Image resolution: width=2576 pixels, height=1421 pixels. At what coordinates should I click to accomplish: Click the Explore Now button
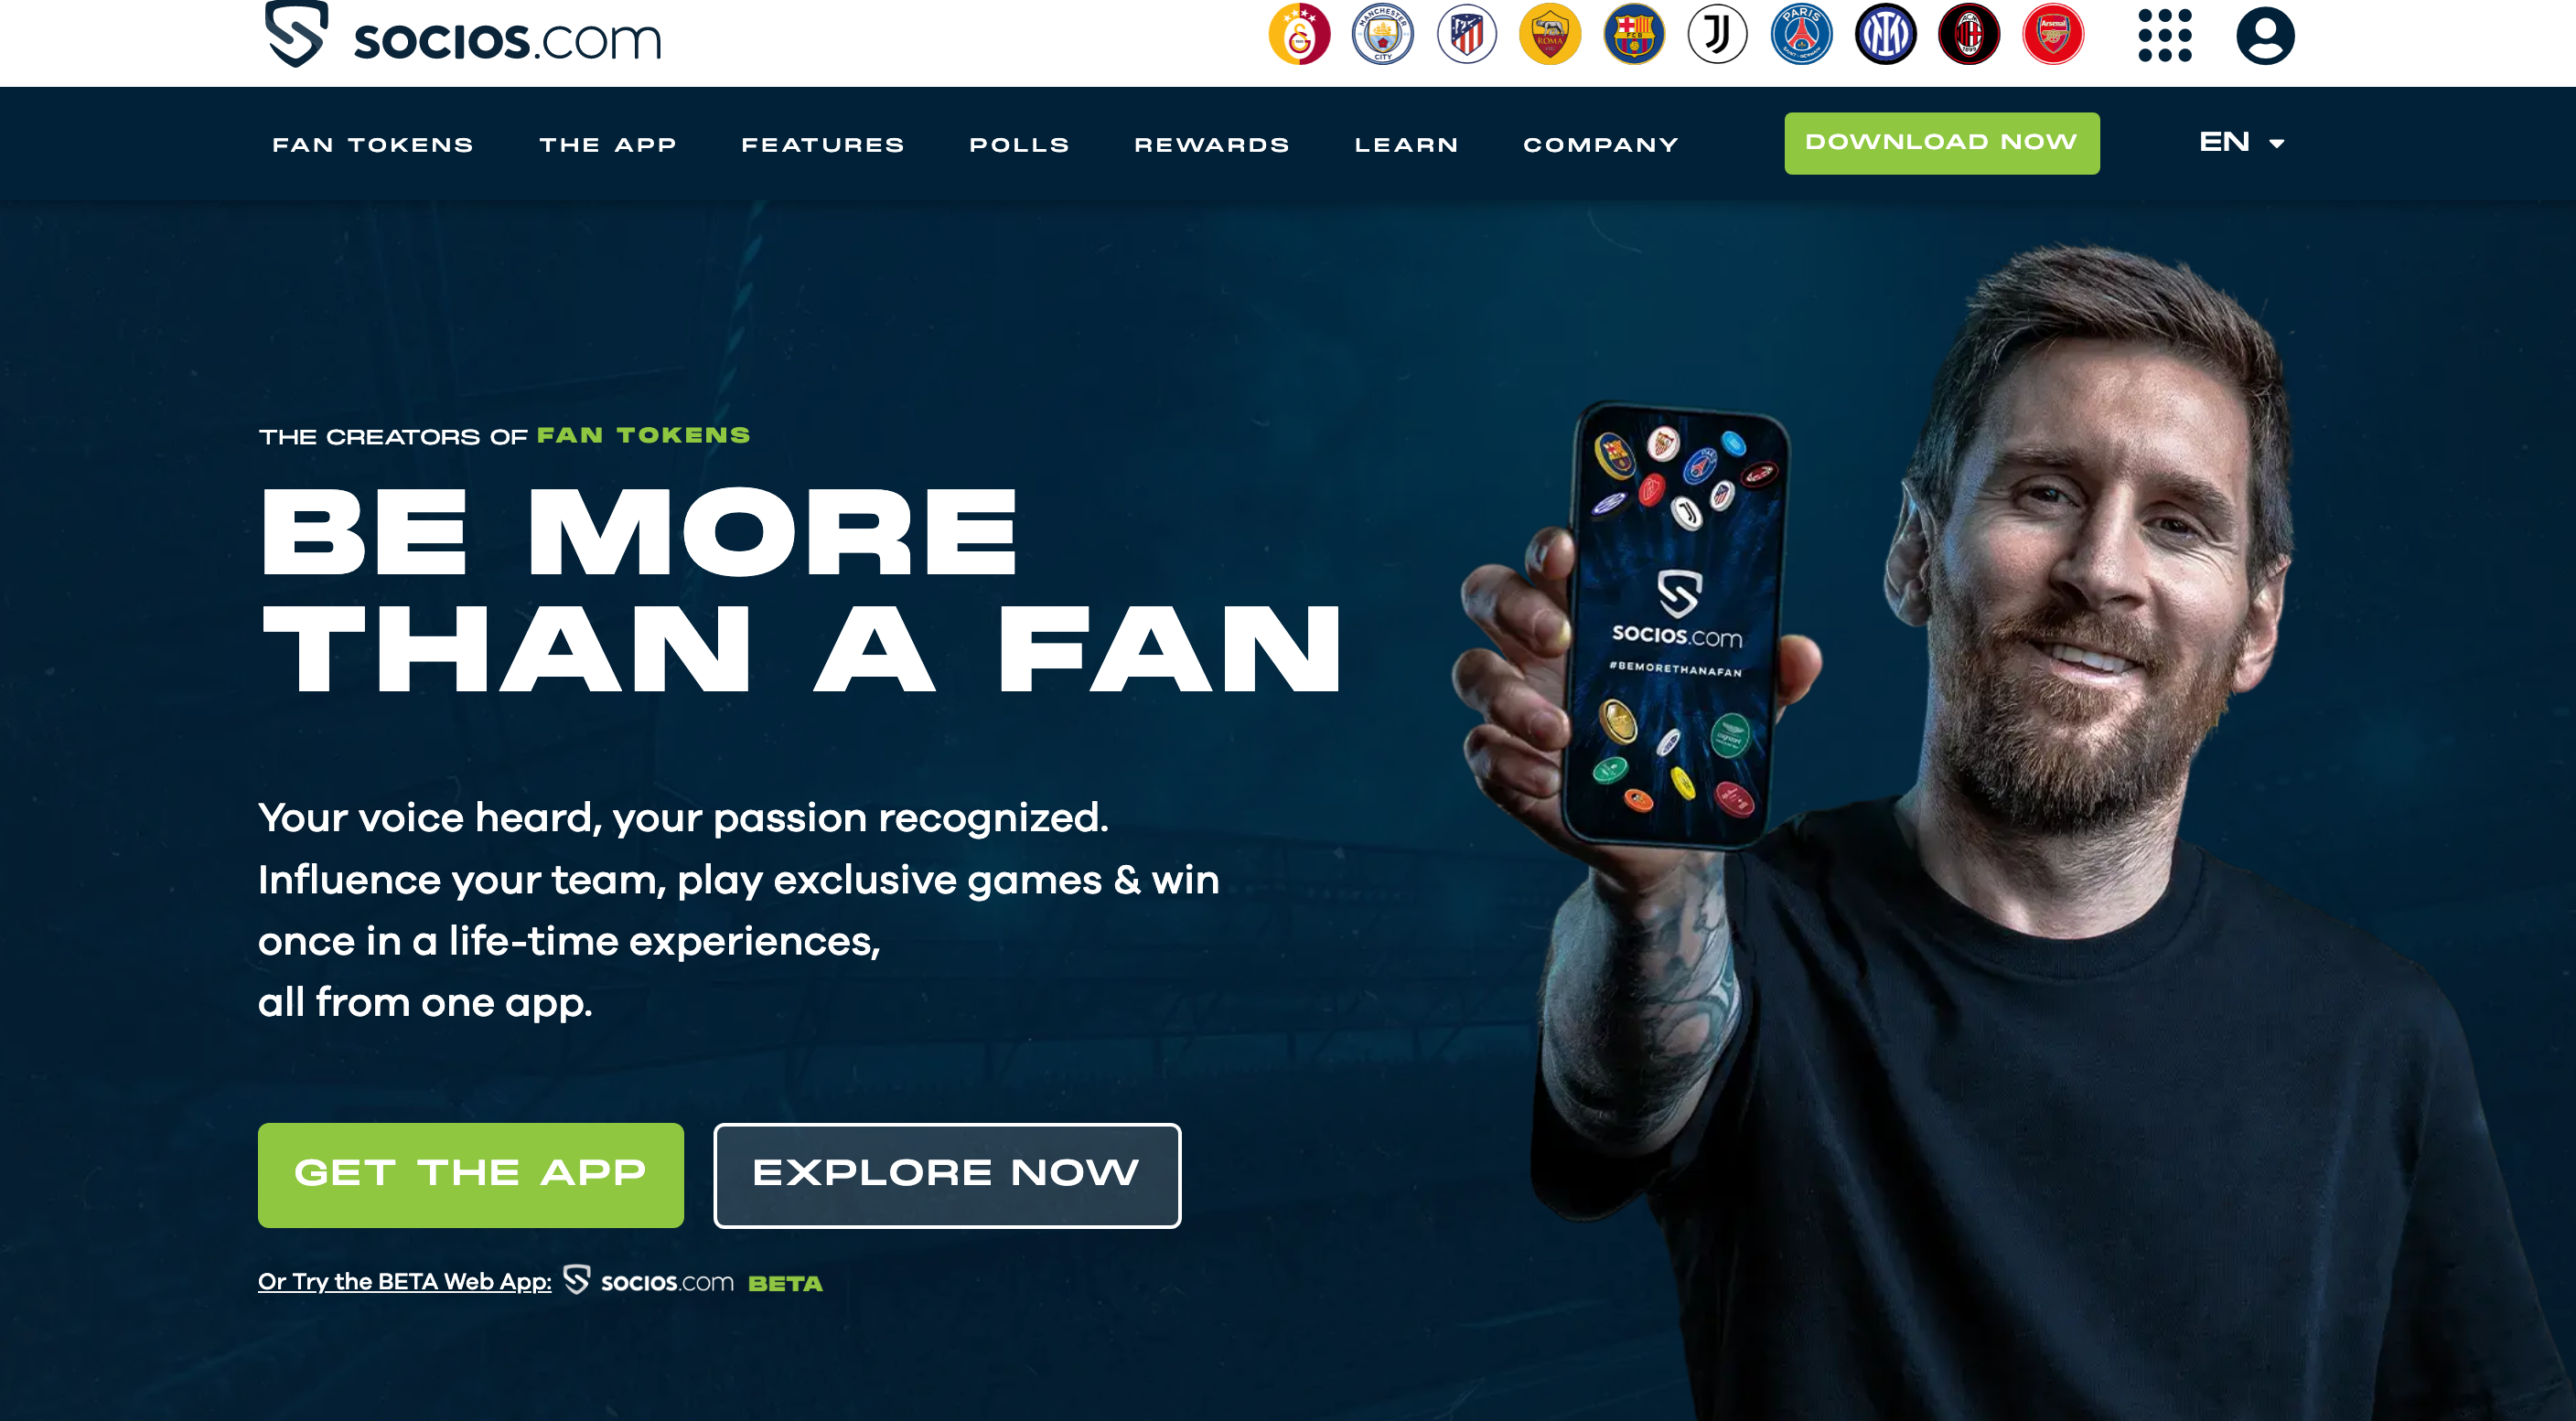click(947, 1175)
